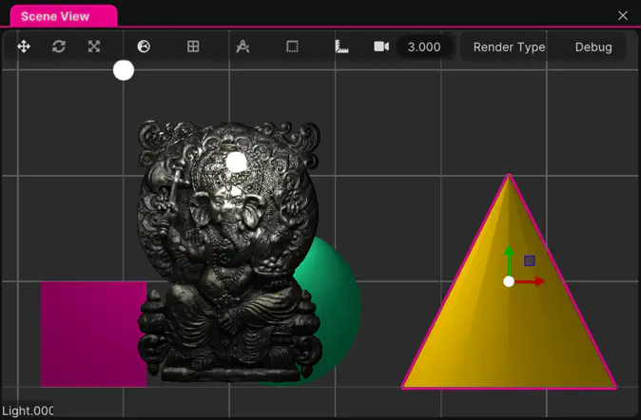The image size is (641, 420).
Task: Click the camera speed 3.000 field
Action: 424,47
